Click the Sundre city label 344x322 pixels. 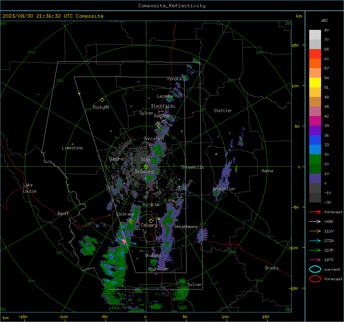coord(116,159)
